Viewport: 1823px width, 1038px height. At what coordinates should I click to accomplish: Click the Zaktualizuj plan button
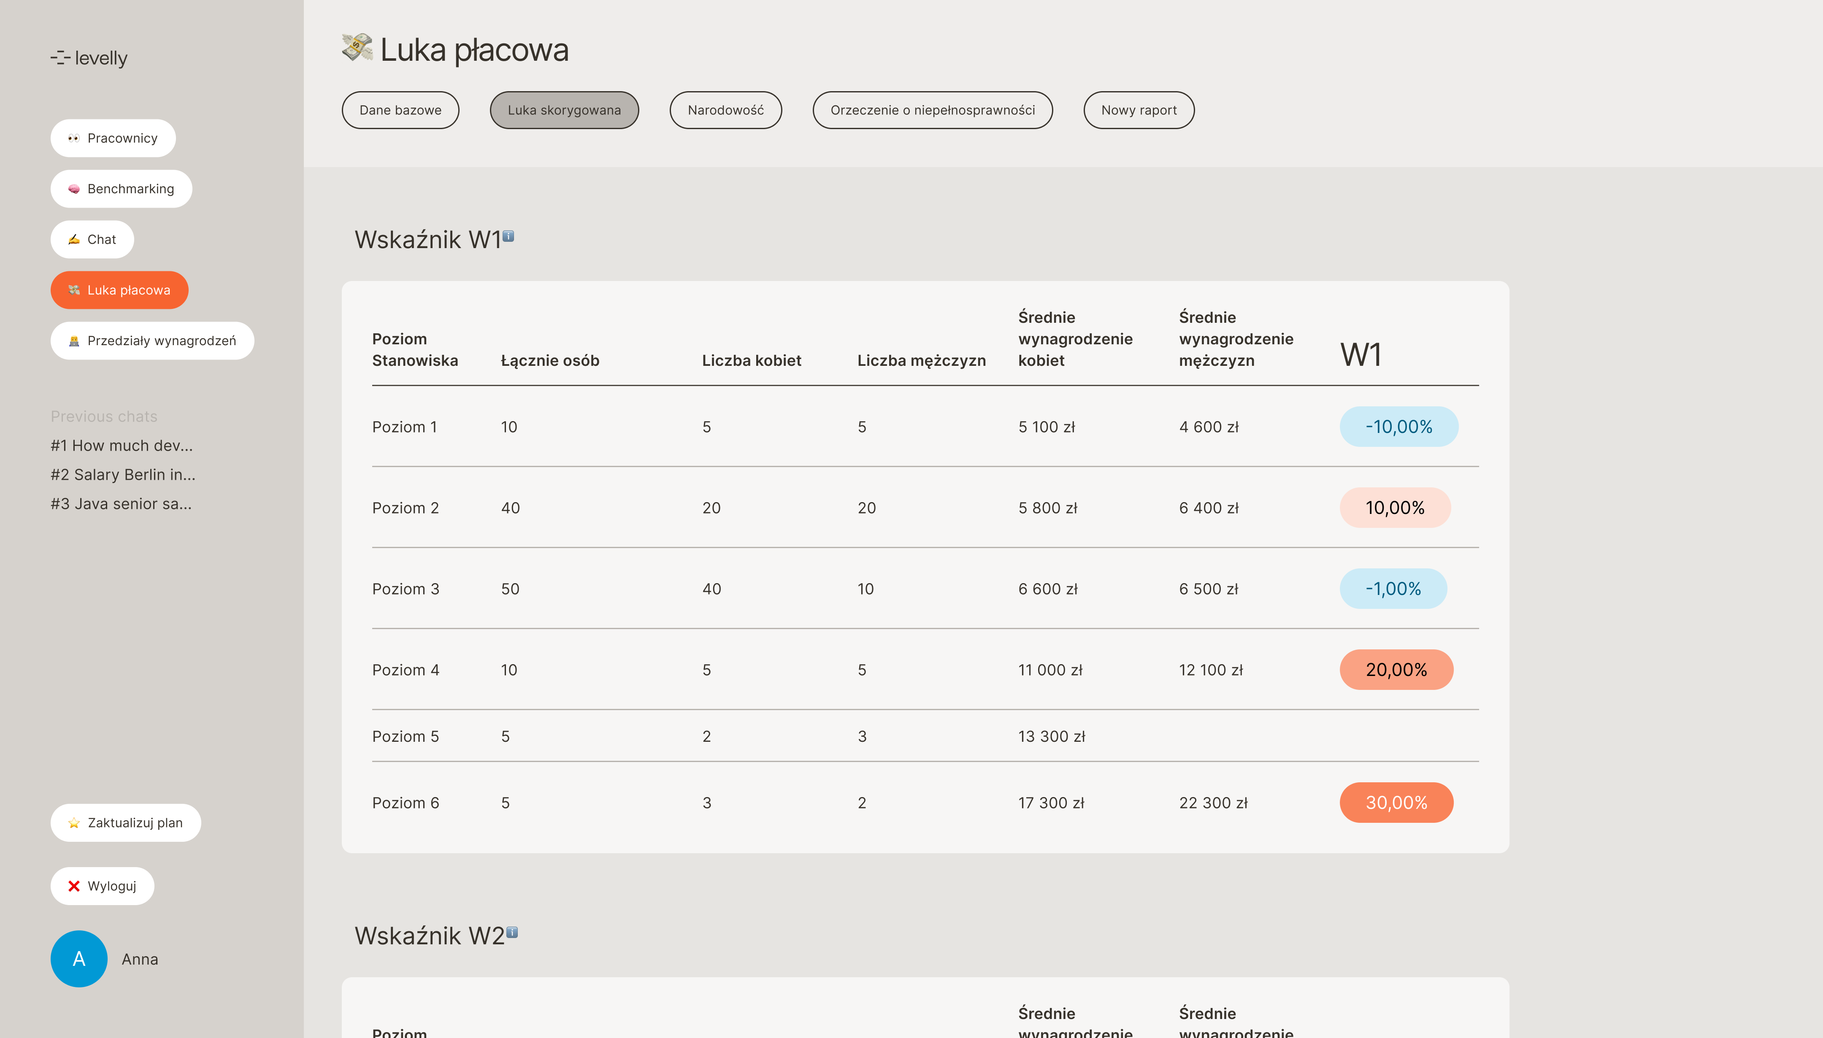[125, 823]
